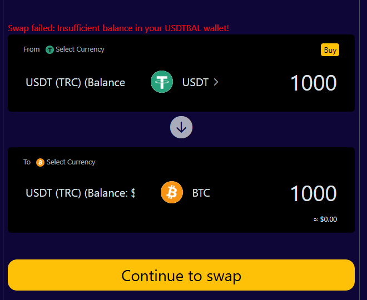
Task: Select the BTC currency label
Action: click(x=201, y=193)
